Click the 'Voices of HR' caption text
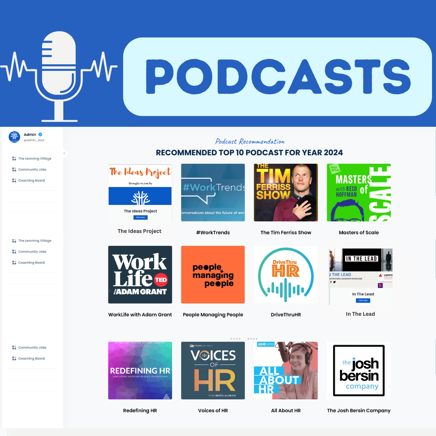Screen dimensions: 436x436 point(213,411)
